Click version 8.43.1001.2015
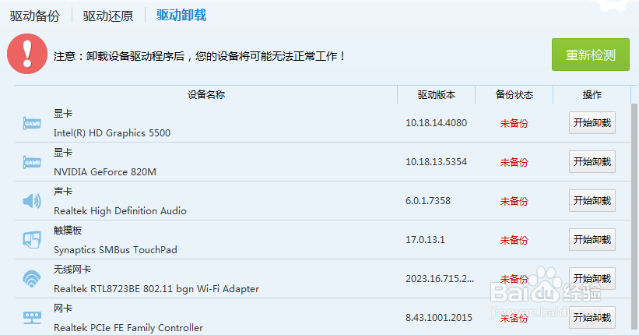 click(439, 317)
